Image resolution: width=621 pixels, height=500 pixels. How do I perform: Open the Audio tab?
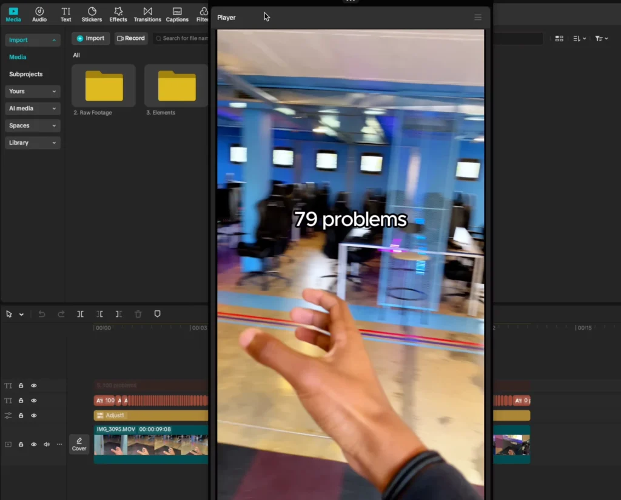tap(39, 15)
